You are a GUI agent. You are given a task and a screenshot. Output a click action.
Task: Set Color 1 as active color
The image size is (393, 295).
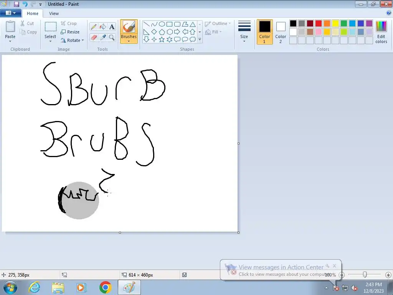point(264,32)
